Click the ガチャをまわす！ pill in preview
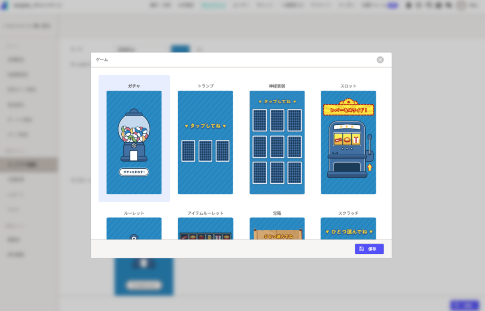This screenshot has height=311, width=485. 134,172
